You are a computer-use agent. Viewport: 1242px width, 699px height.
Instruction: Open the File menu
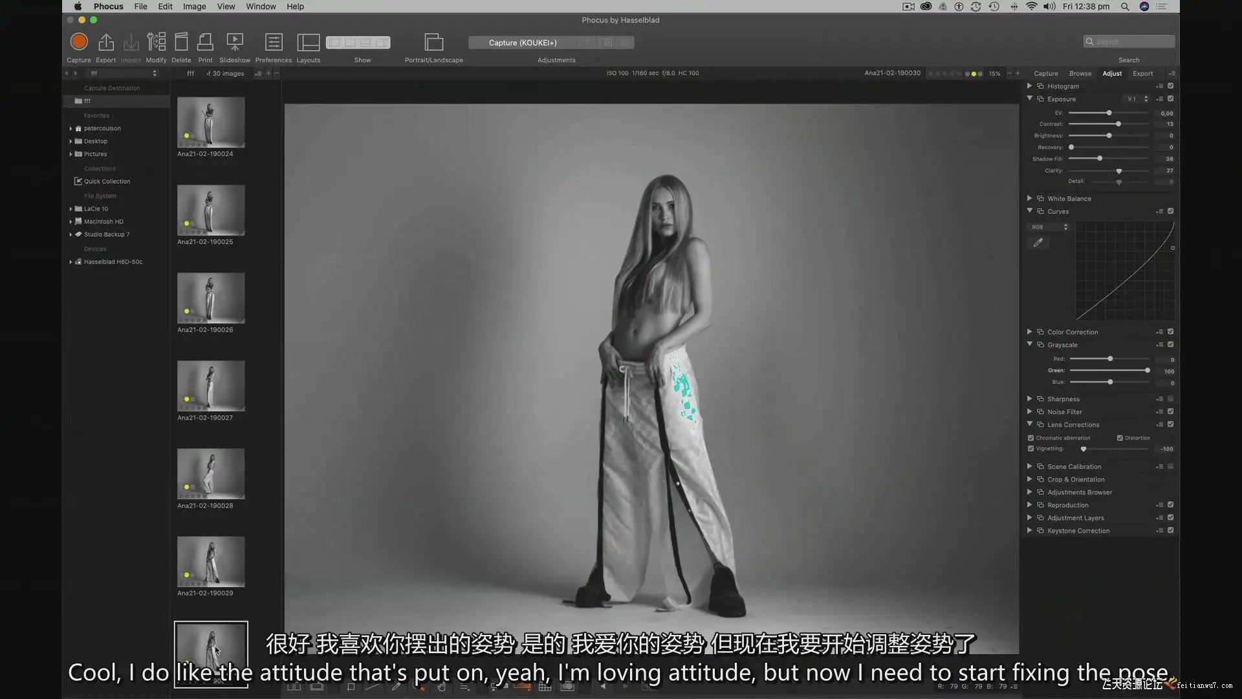coord(140,6)
